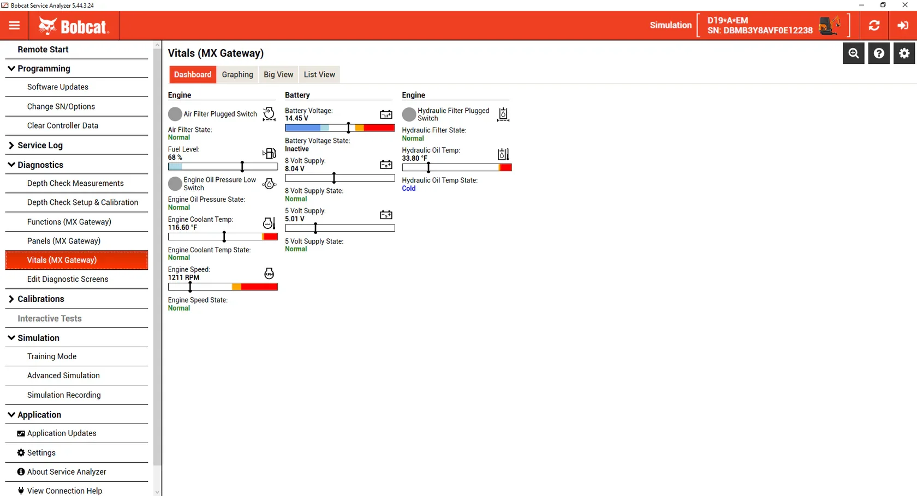Click the Application Updates envelope icon

tap(21, 434)
